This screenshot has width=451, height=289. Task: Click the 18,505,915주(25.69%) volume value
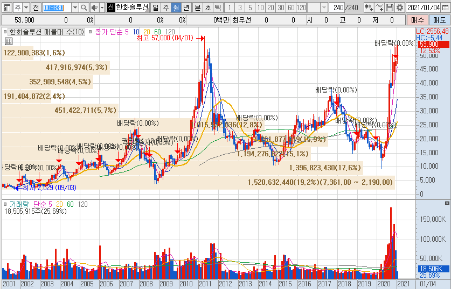pos(36,211)
